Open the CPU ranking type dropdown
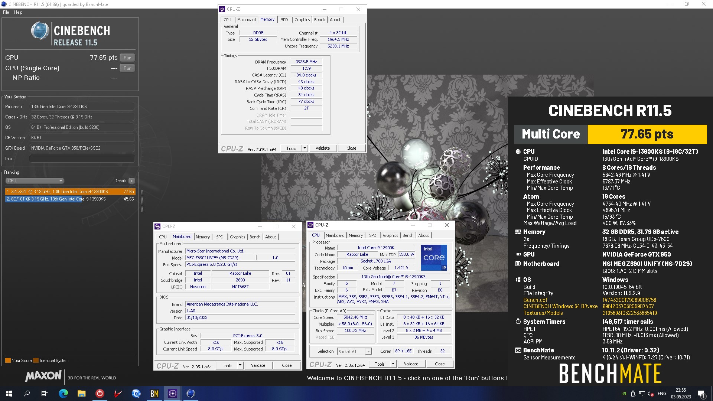The image size is (713, 401). [x=35, y=181]
